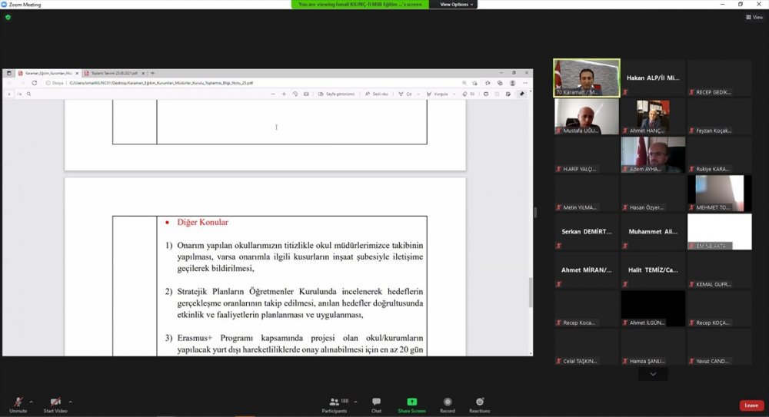Click the red Leave button

(x=751, y=405)
